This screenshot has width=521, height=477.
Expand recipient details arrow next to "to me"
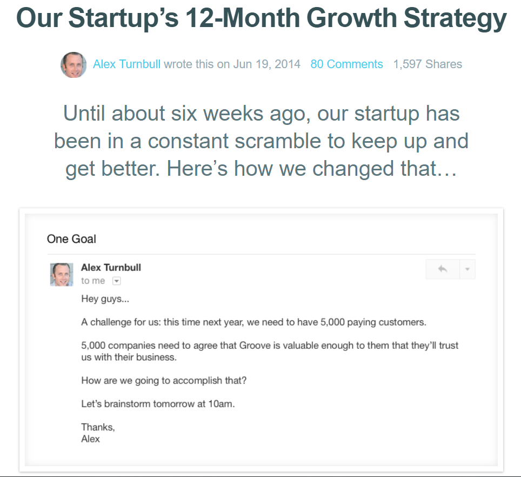click(x=116, y=281)
